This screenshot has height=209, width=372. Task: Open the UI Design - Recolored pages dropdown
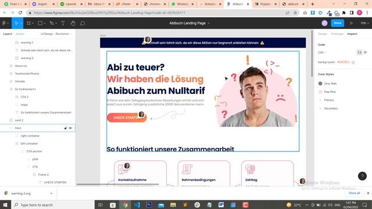click(x=56, y=34)
